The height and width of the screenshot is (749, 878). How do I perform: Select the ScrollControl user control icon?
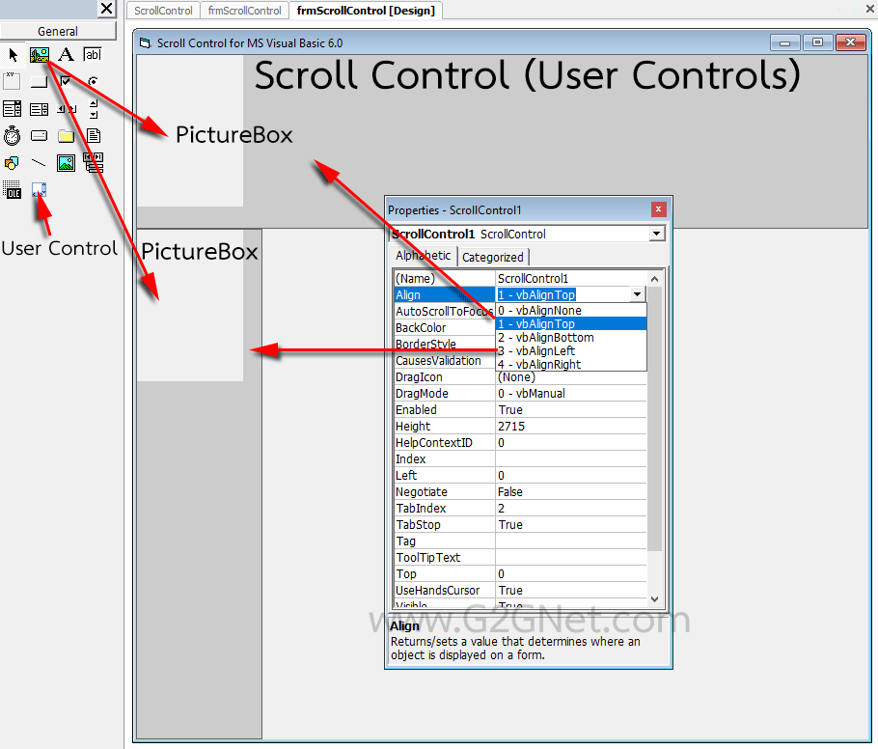click(x=40, y=189)
